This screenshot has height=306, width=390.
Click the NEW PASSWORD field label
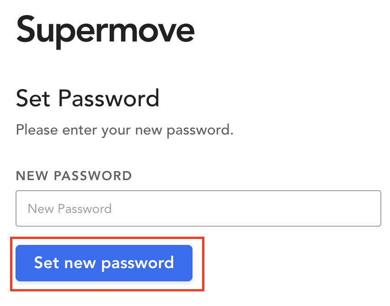click(74, 176)
